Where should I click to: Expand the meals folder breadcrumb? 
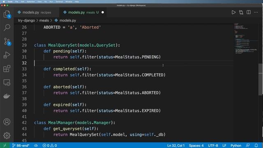click(44, 21)
